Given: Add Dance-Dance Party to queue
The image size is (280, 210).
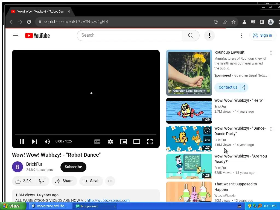Looking at the screenshot, I should pyautogui.click(x=207, y=140).
